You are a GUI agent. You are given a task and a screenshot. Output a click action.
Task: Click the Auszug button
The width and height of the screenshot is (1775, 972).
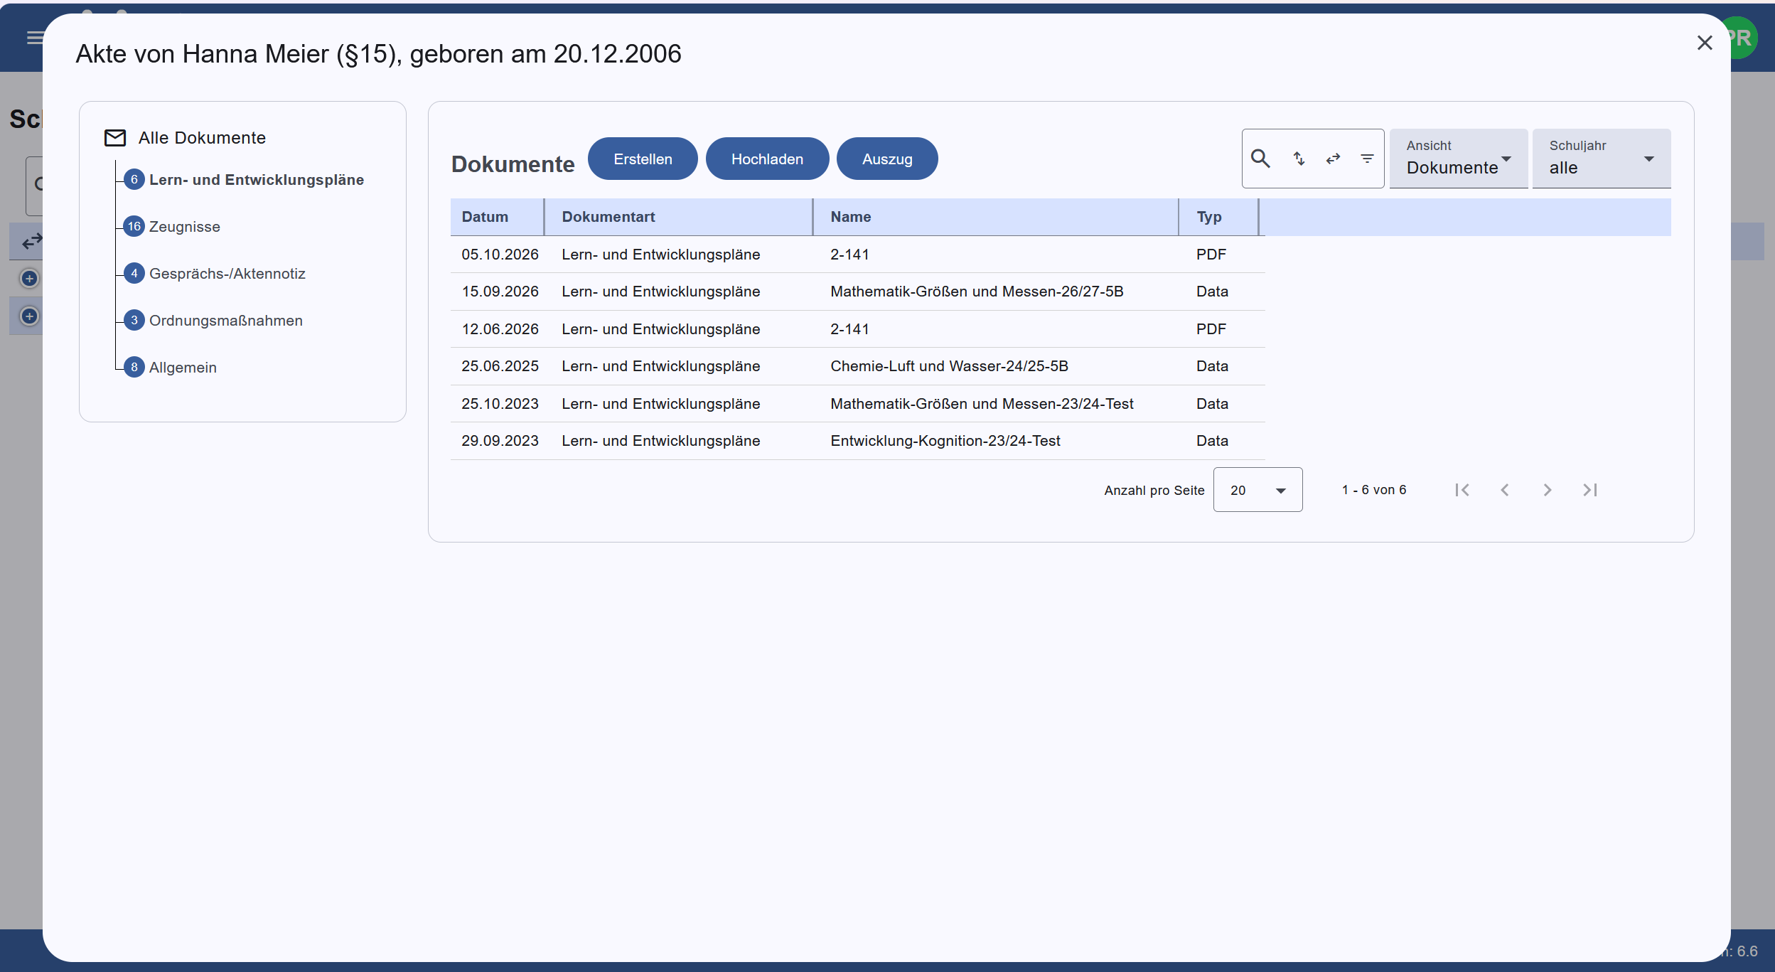[x=887, y=159]
